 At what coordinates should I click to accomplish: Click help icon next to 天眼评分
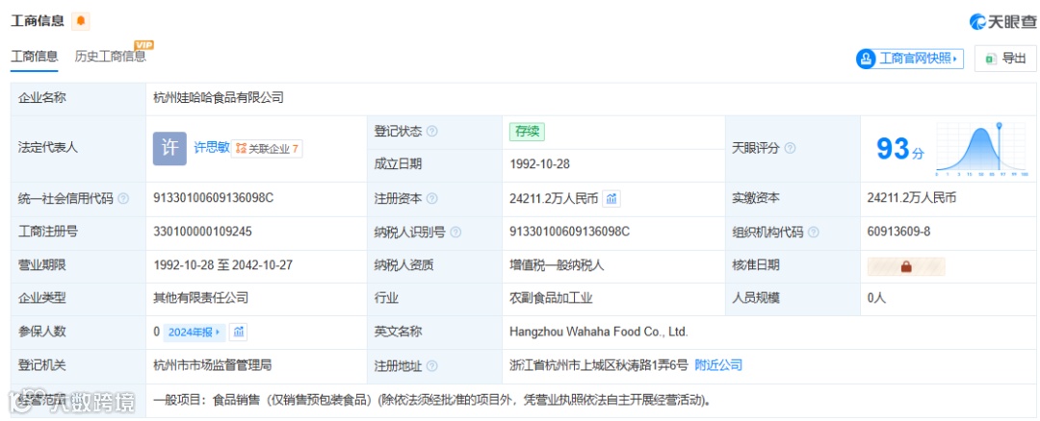coord(790,148)
